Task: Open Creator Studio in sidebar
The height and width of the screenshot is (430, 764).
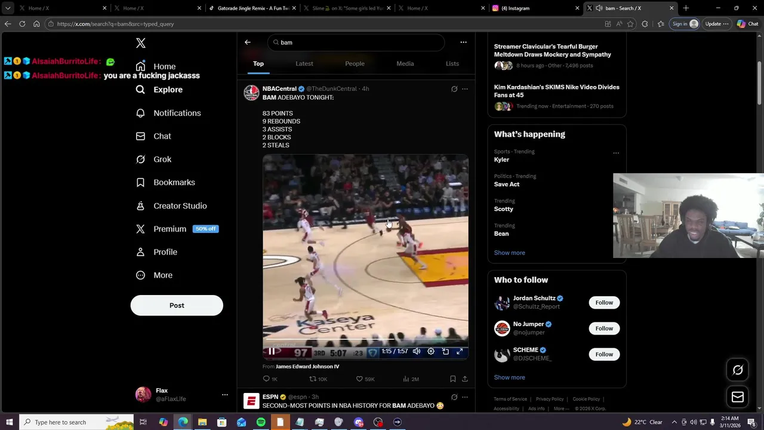Action: pyautogui.click(x=171, y=205)
